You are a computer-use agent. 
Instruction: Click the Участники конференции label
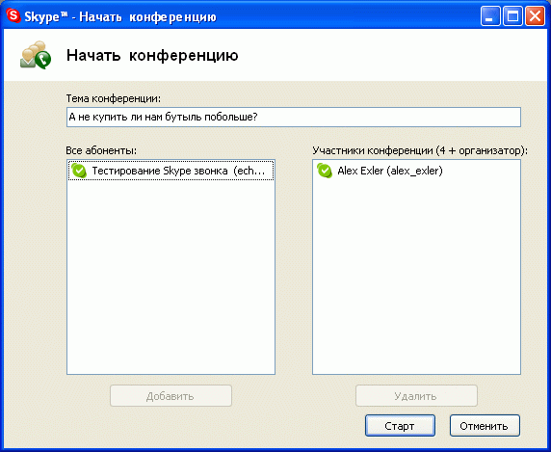420,150
